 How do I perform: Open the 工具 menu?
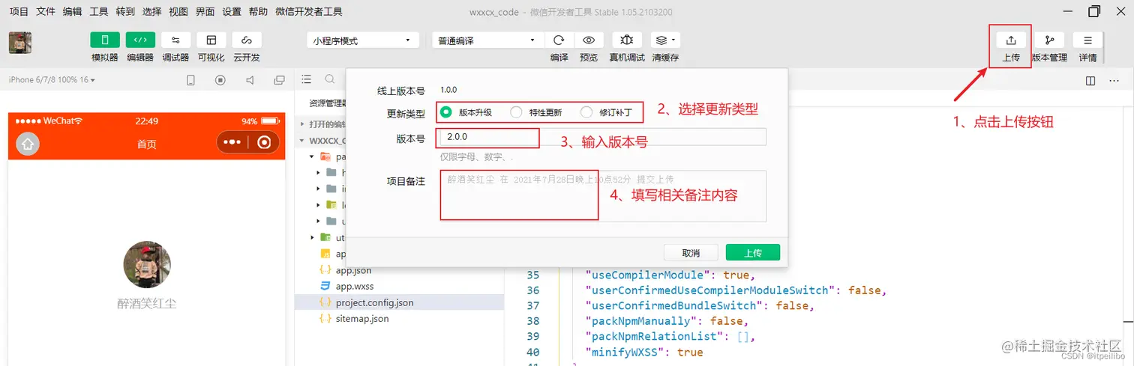99,11
